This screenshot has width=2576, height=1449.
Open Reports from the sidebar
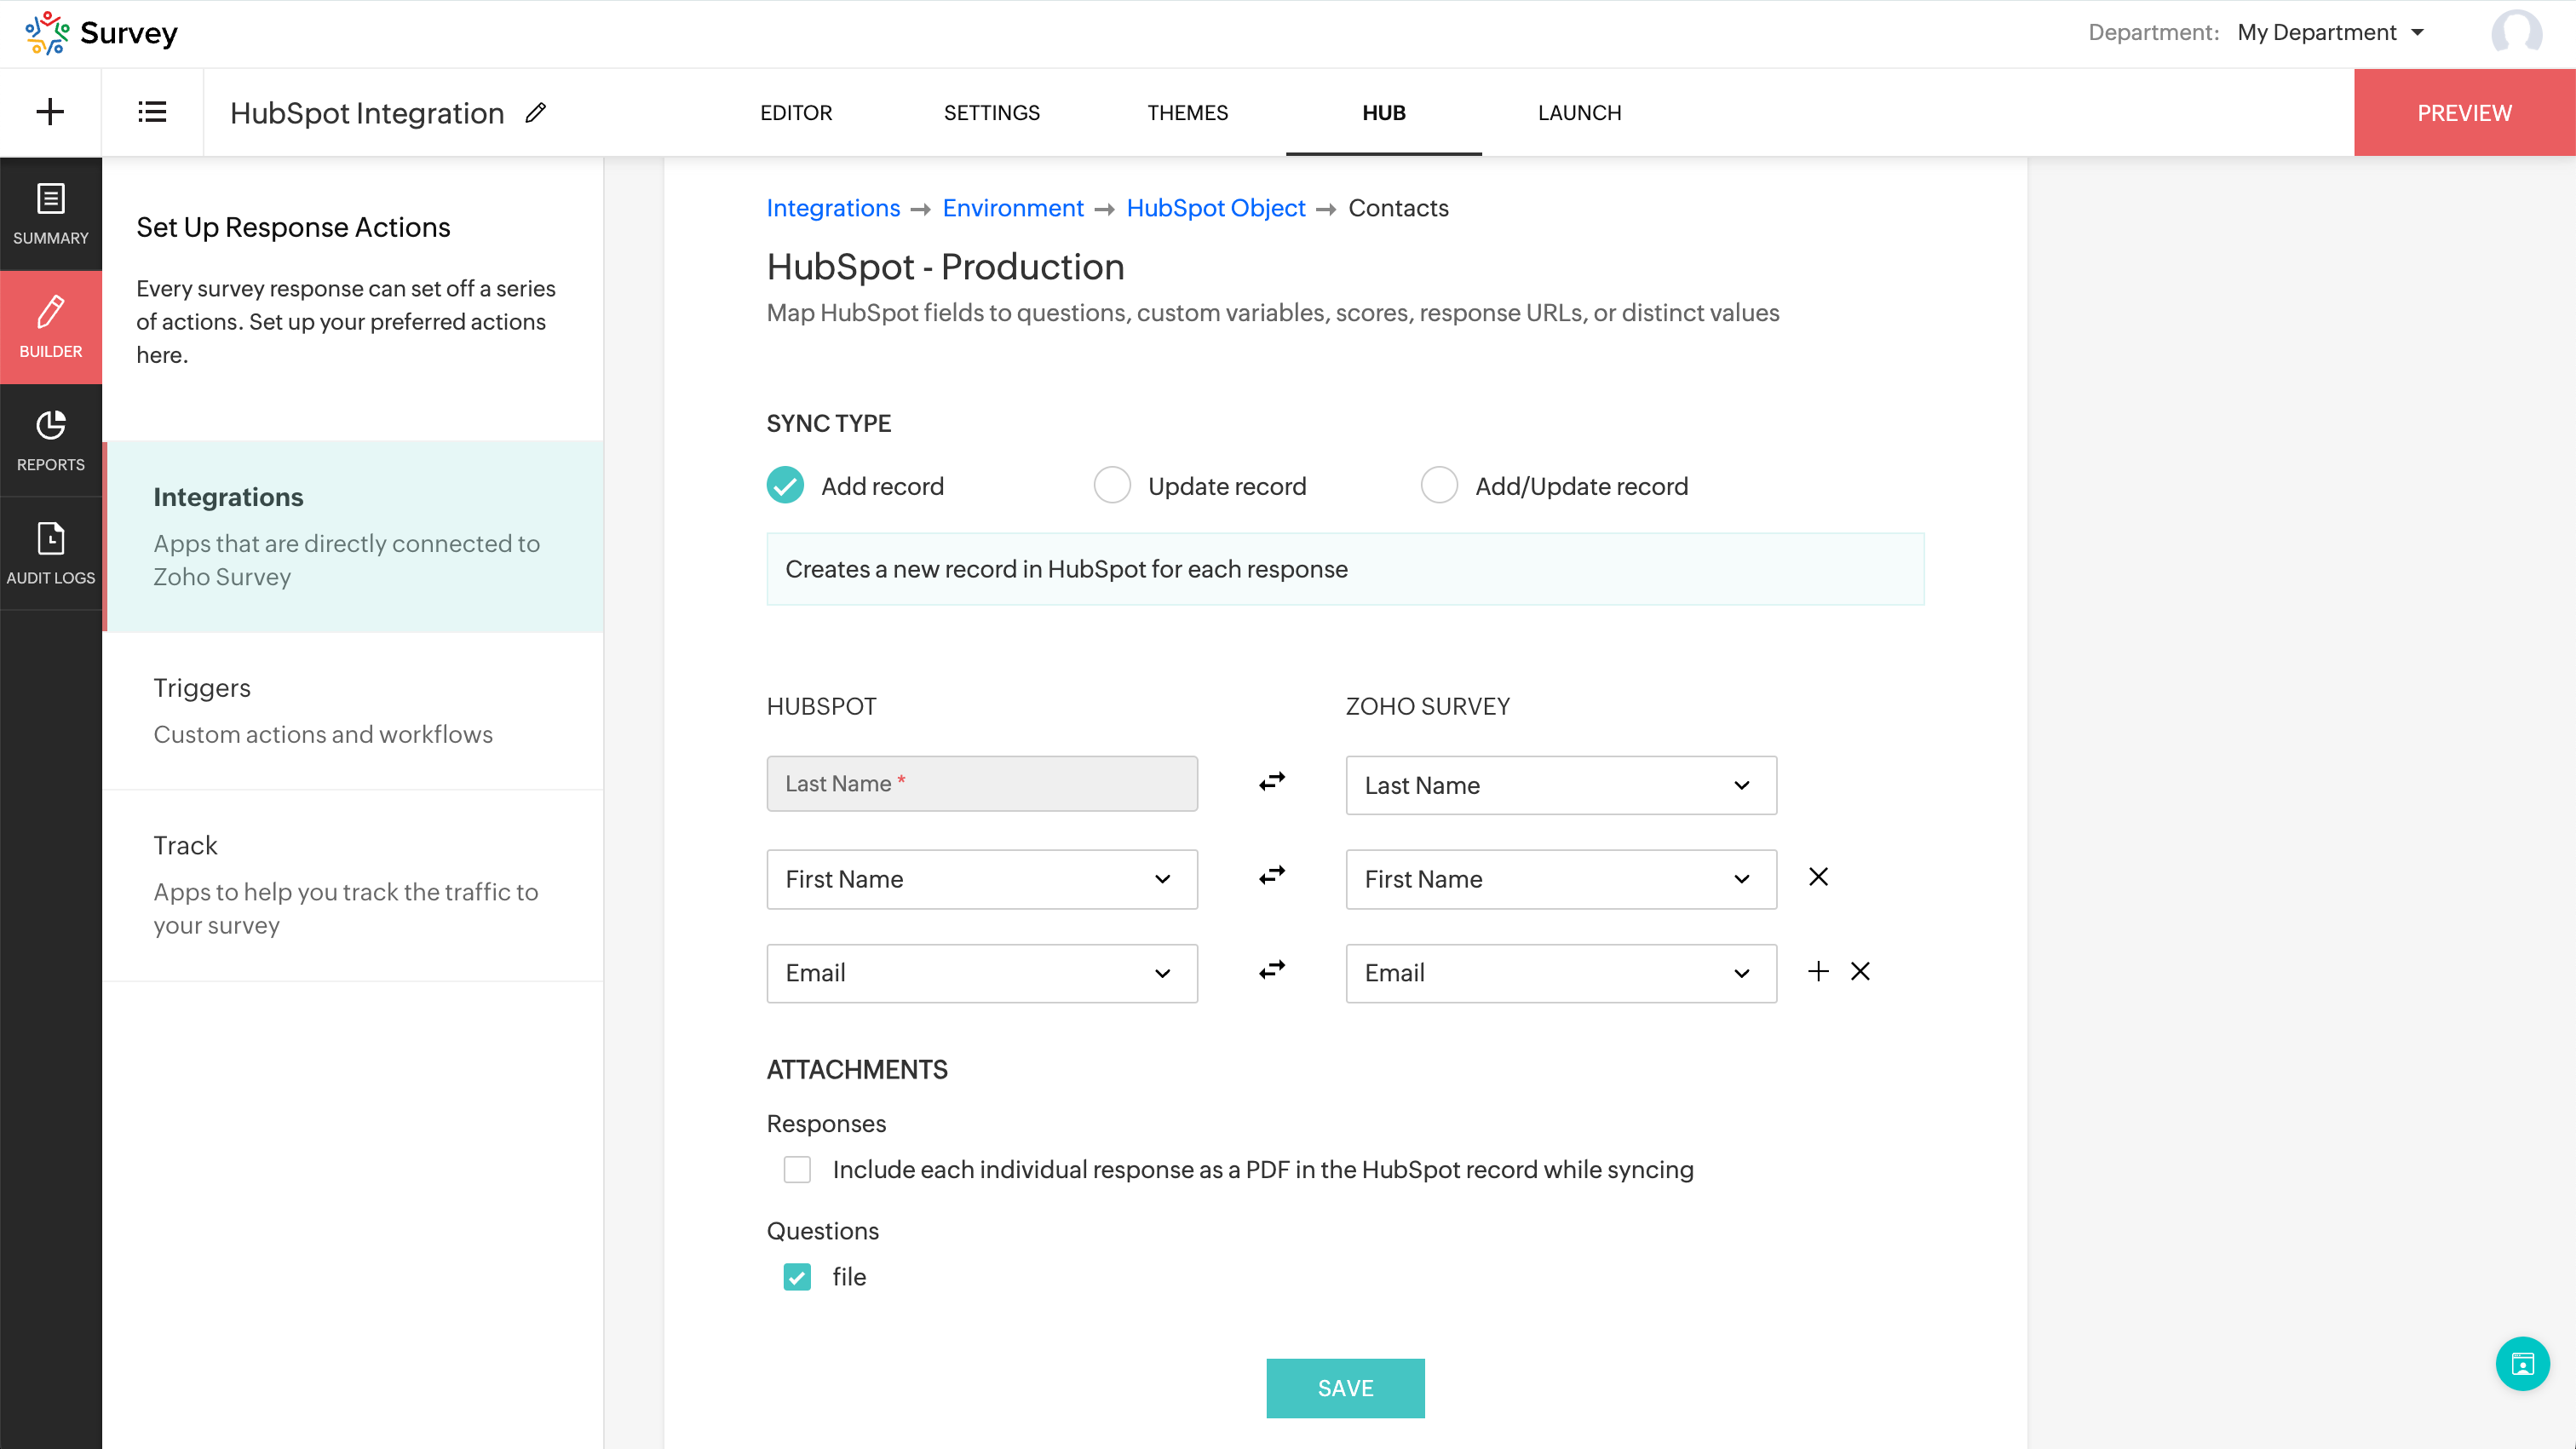pos(50,440)
